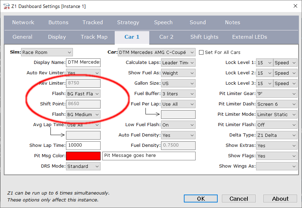
Task: Expand the Gallon Size dropdown
Action: point(178,83)
